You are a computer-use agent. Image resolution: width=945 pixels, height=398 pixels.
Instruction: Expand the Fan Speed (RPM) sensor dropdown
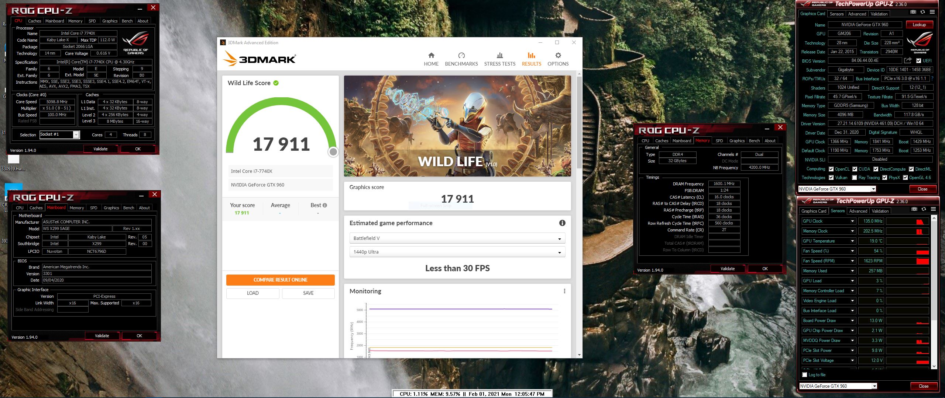tap(852, 261)
